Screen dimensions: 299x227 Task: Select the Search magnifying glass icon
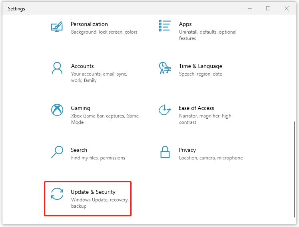pos(57,152)
